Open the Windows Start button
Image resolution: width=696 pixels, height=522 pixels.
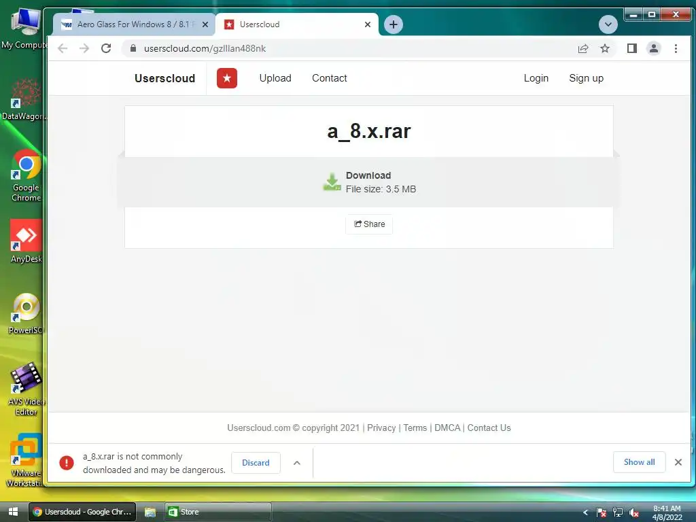(14, 512)
